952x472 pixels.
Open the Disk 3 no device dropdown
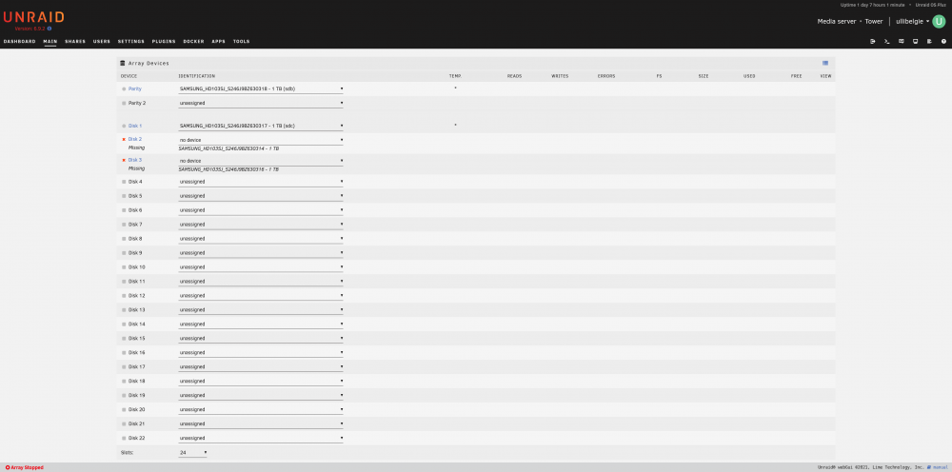261,161
